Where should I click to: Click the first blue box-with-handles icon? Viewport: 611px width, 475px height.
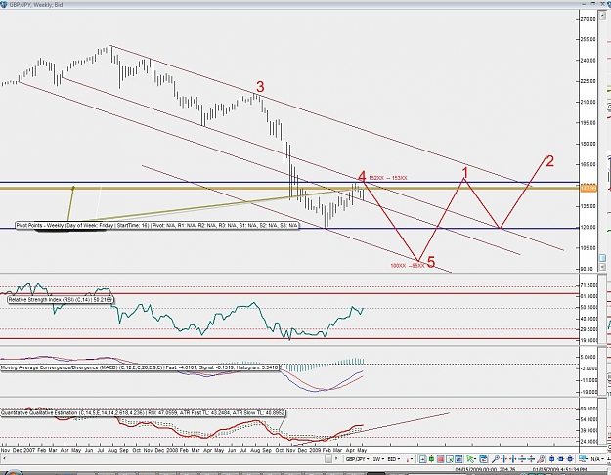[551, 459]
